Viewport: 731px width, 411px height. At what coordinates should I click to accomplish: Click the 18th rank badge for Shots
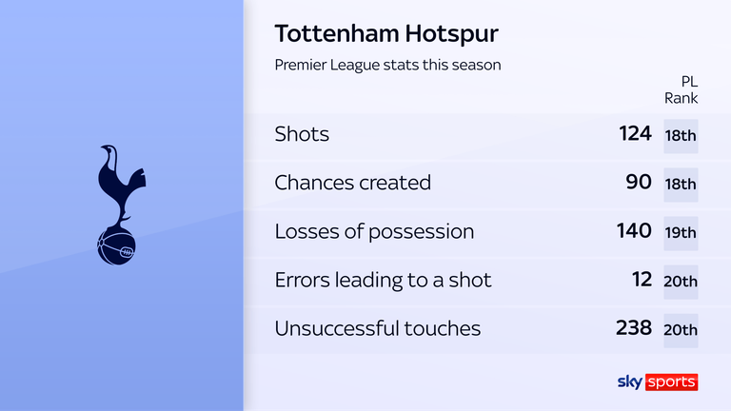pyautogui.click(x=681, y=136)
